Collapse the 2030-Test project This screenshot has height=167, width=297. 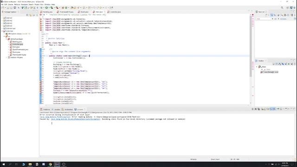coord(2,31)
